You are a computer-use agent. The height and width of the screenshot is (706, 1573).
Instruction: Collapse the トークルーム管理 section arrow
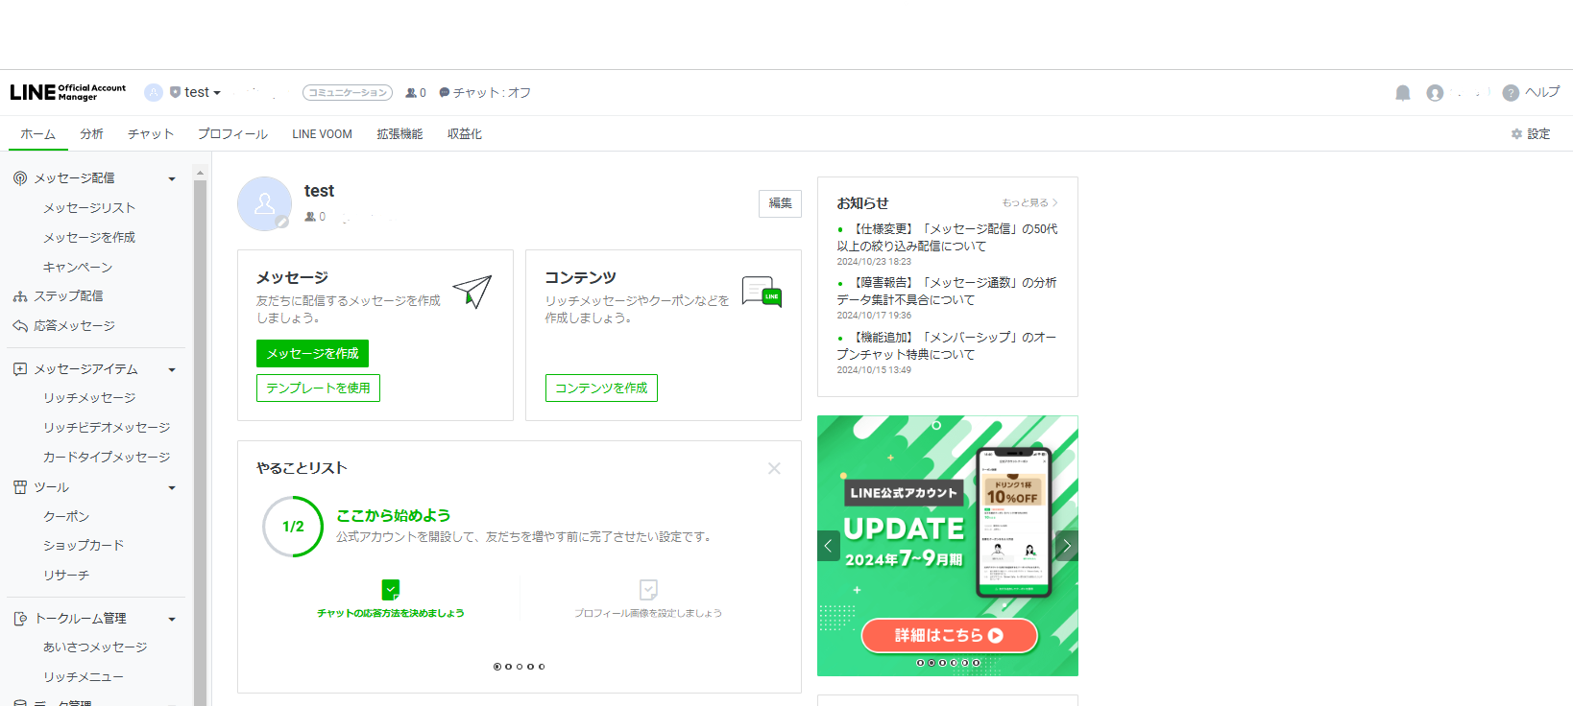click(172, 620)
